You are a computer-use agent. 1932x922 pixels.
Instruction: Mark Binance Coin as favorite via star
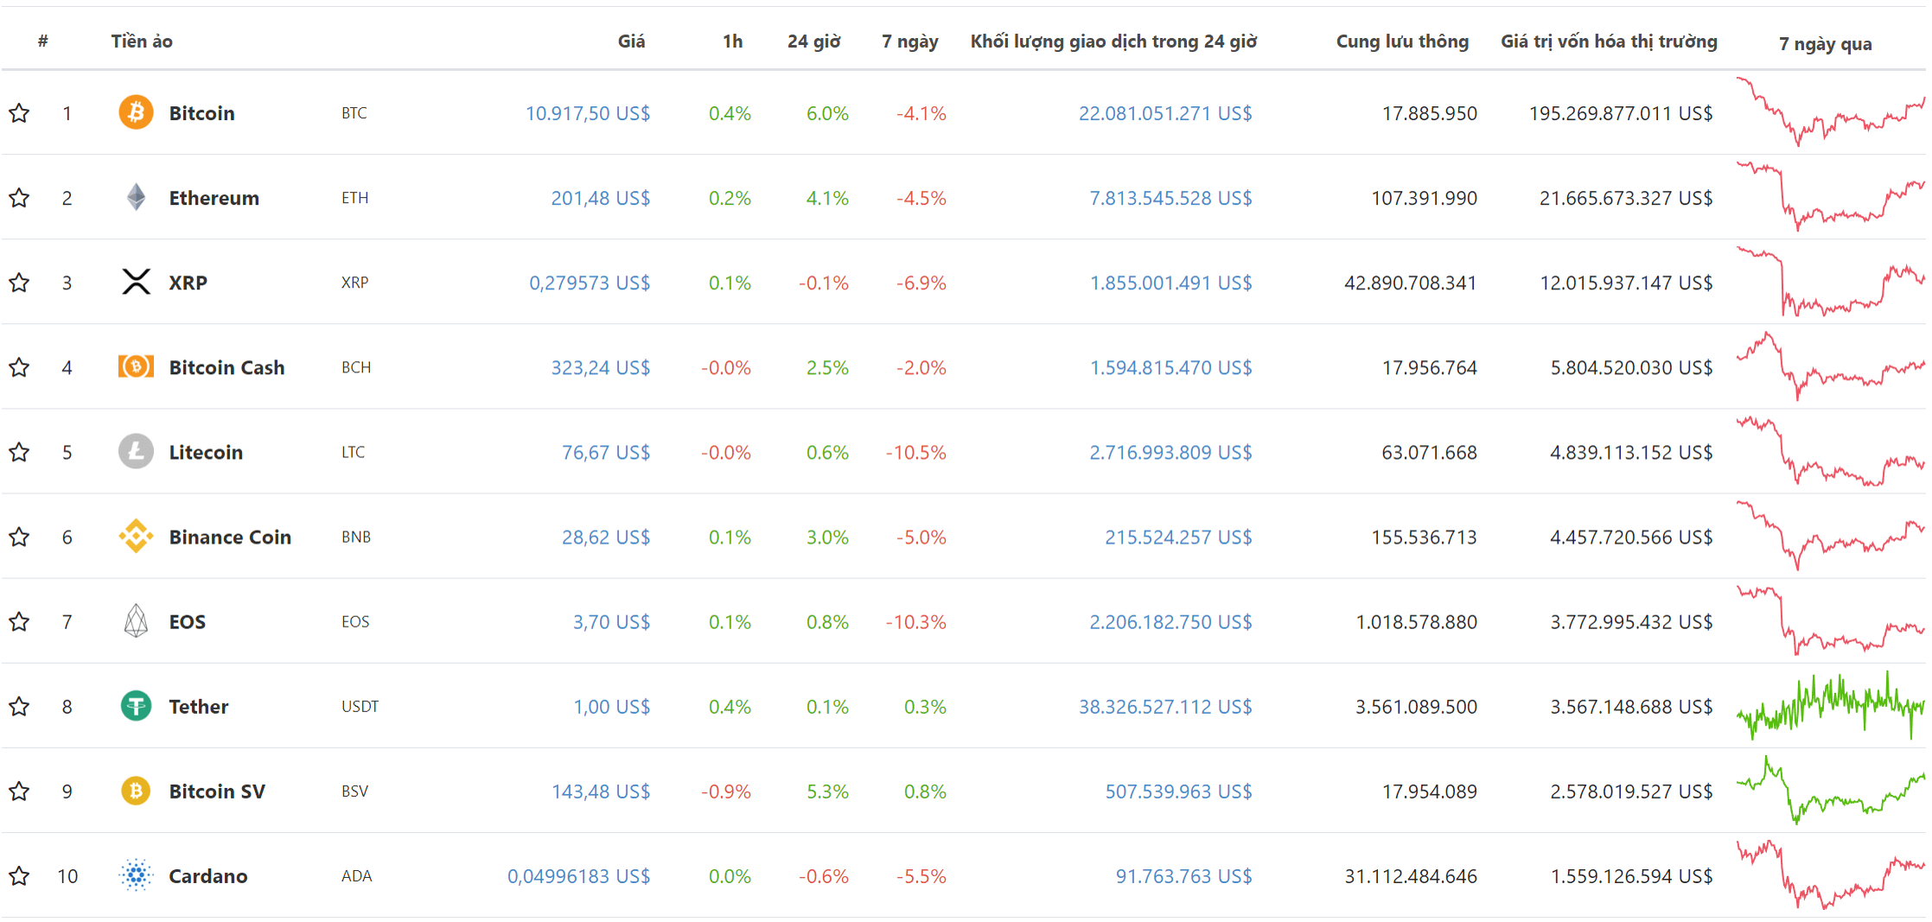point(19,536)
